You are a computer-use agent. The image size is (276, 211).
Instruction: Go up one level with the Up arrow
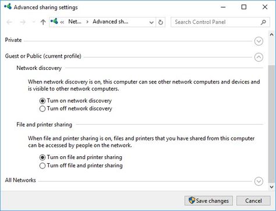[43, 22]
